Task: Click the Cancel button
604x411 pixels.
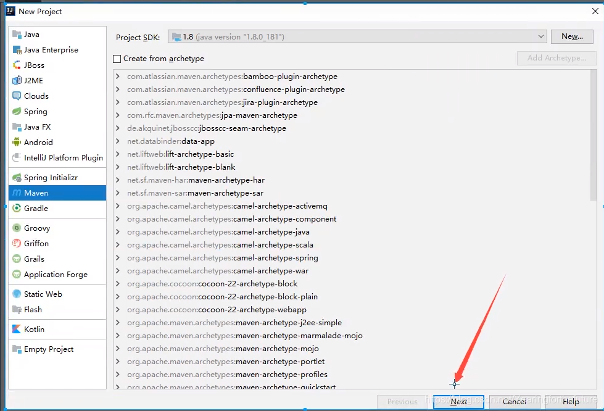Action: coord(515,402)
